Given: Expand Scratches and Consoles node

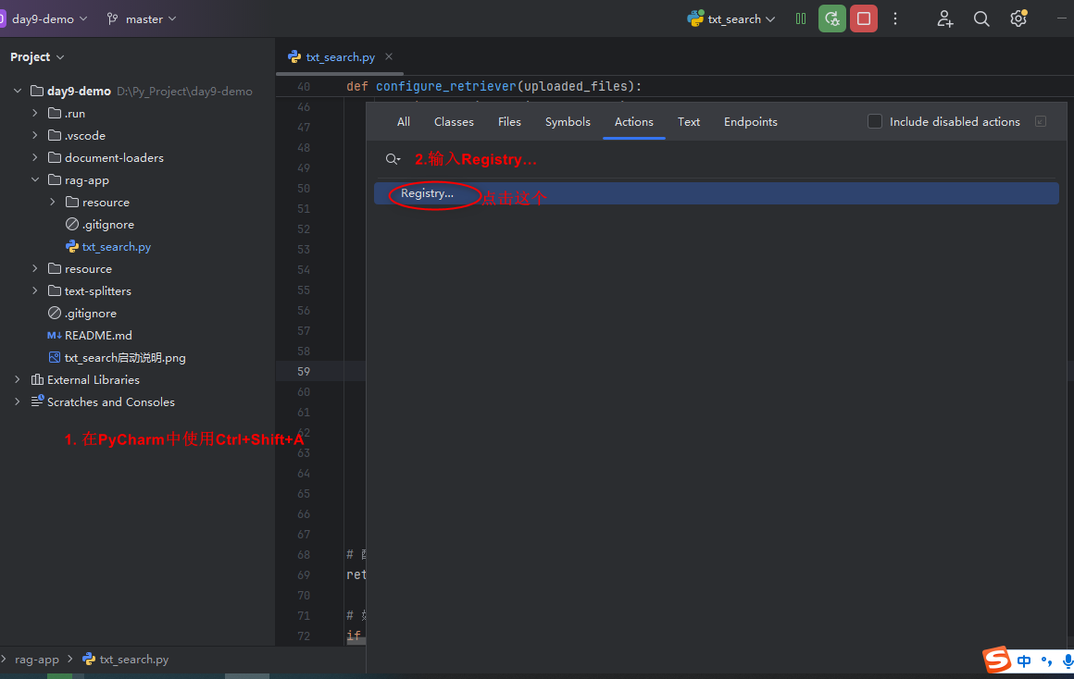Looking at the screenshot, I should point(18,401).
